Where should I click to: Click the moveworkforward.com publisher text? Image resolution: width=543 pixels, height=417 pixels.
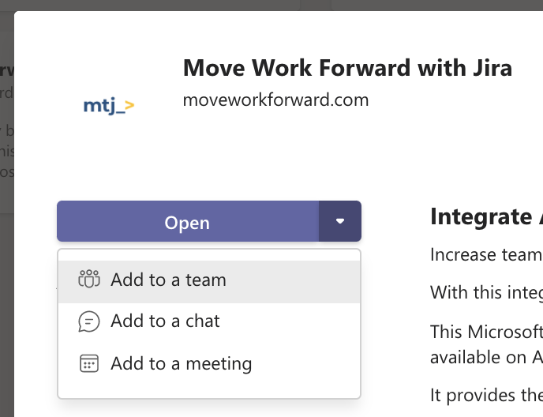[x=275, y=100]
